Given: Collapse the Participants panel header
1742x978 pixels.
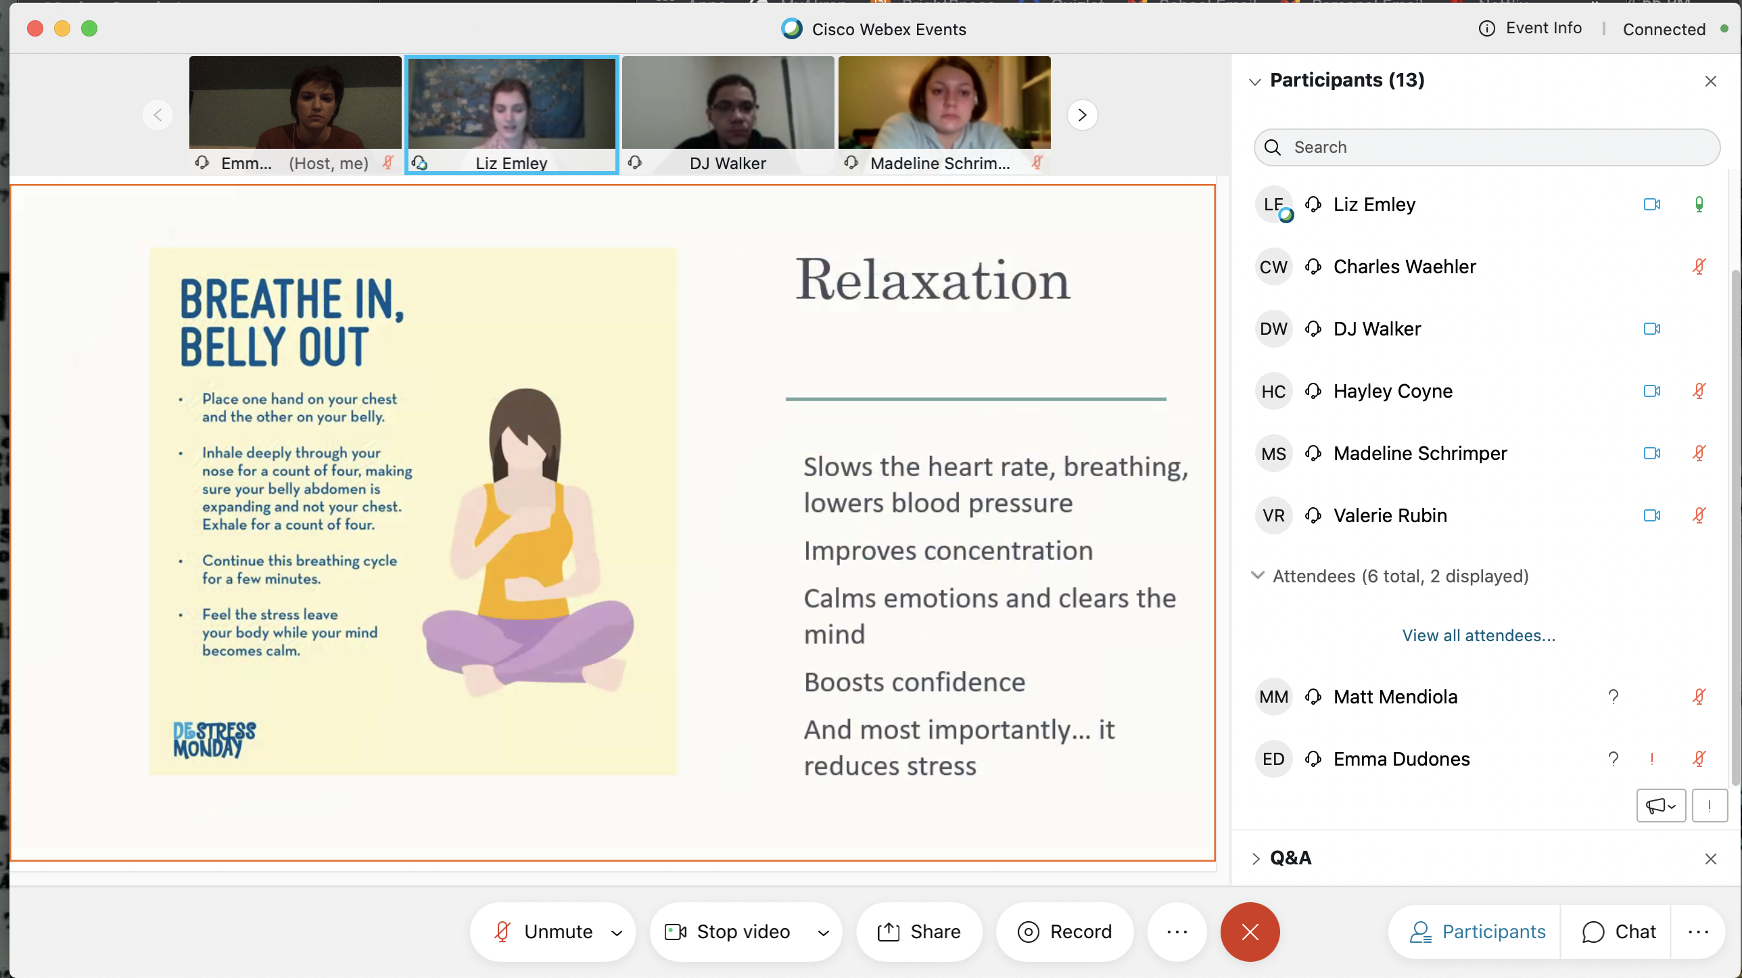Looking at the screenshot, I should tap(1255, 82).
